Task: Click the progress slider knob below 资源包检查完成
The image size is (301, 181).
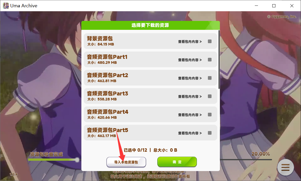Action: [77, 160]
